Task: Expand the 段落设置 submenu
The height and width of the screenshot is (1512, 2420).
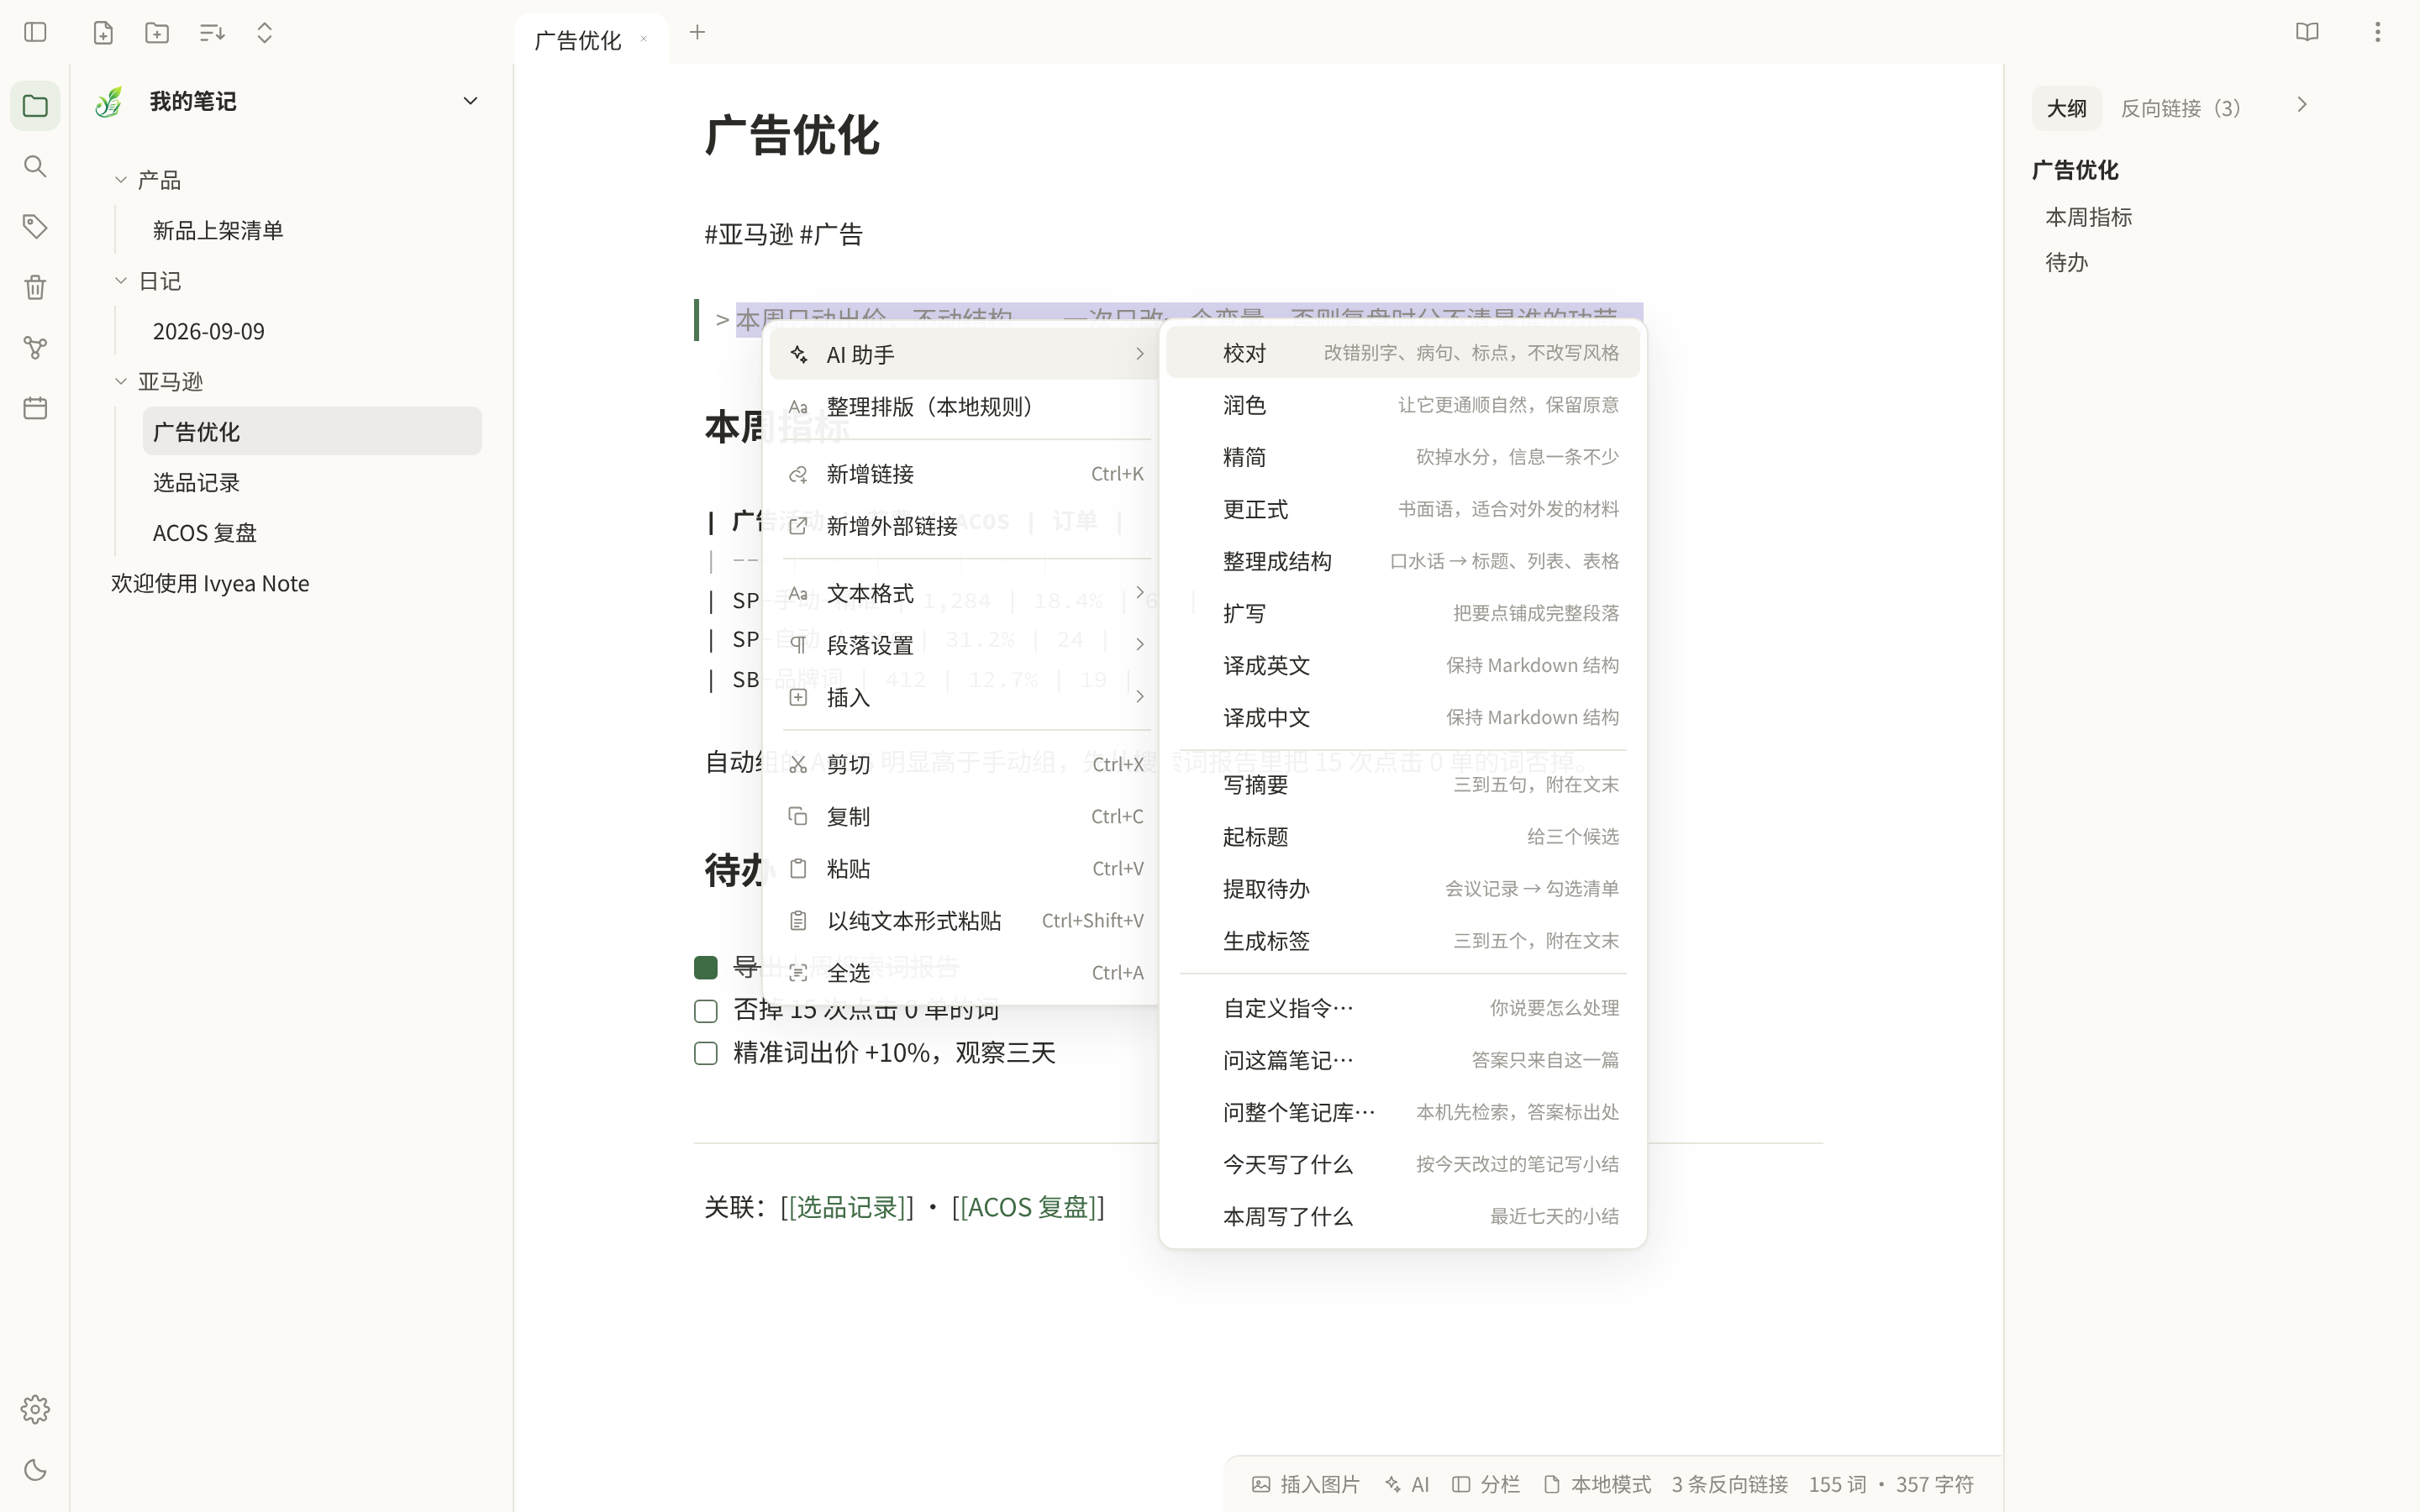Action: click(x=964, y=645)
